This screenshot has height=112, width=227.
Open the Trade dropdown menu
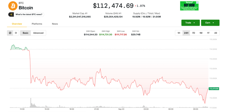coord(190,23)
